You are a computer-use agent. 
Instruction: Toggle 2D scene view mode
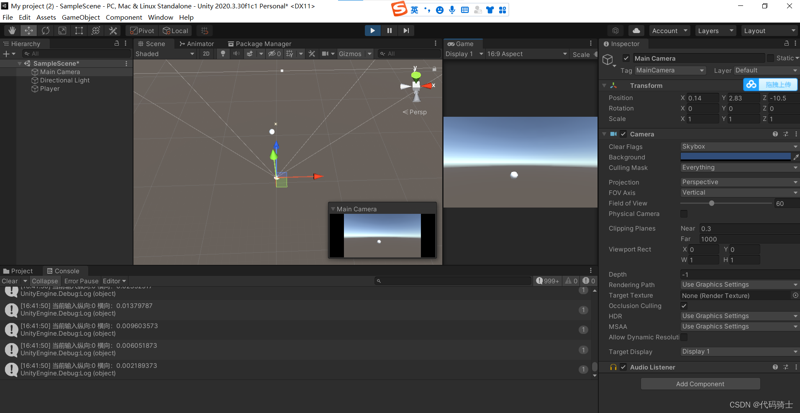coord(206,54)
